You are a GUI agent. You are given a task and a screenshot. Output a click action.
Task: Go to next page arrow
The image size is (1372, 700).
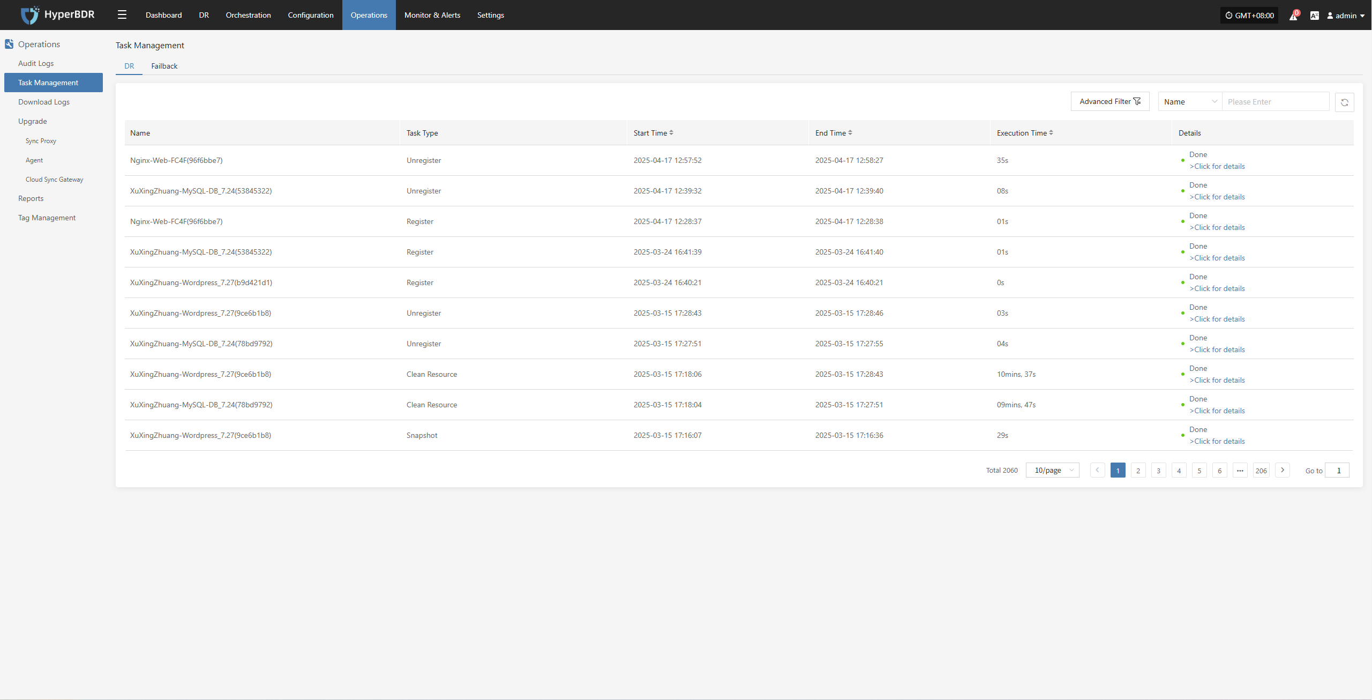[1282, 470]
